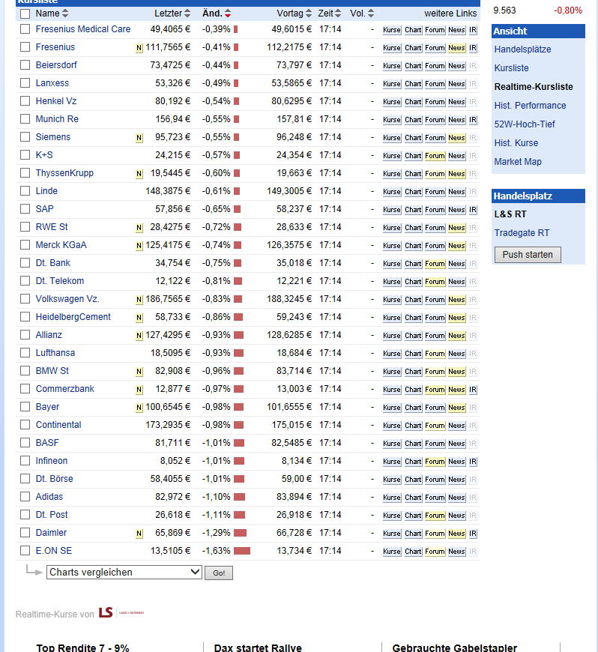Open the Top Rendite 7 - 9% ad headline
The height and width of the screenshot is (652, 598).
tap(82, 648)
